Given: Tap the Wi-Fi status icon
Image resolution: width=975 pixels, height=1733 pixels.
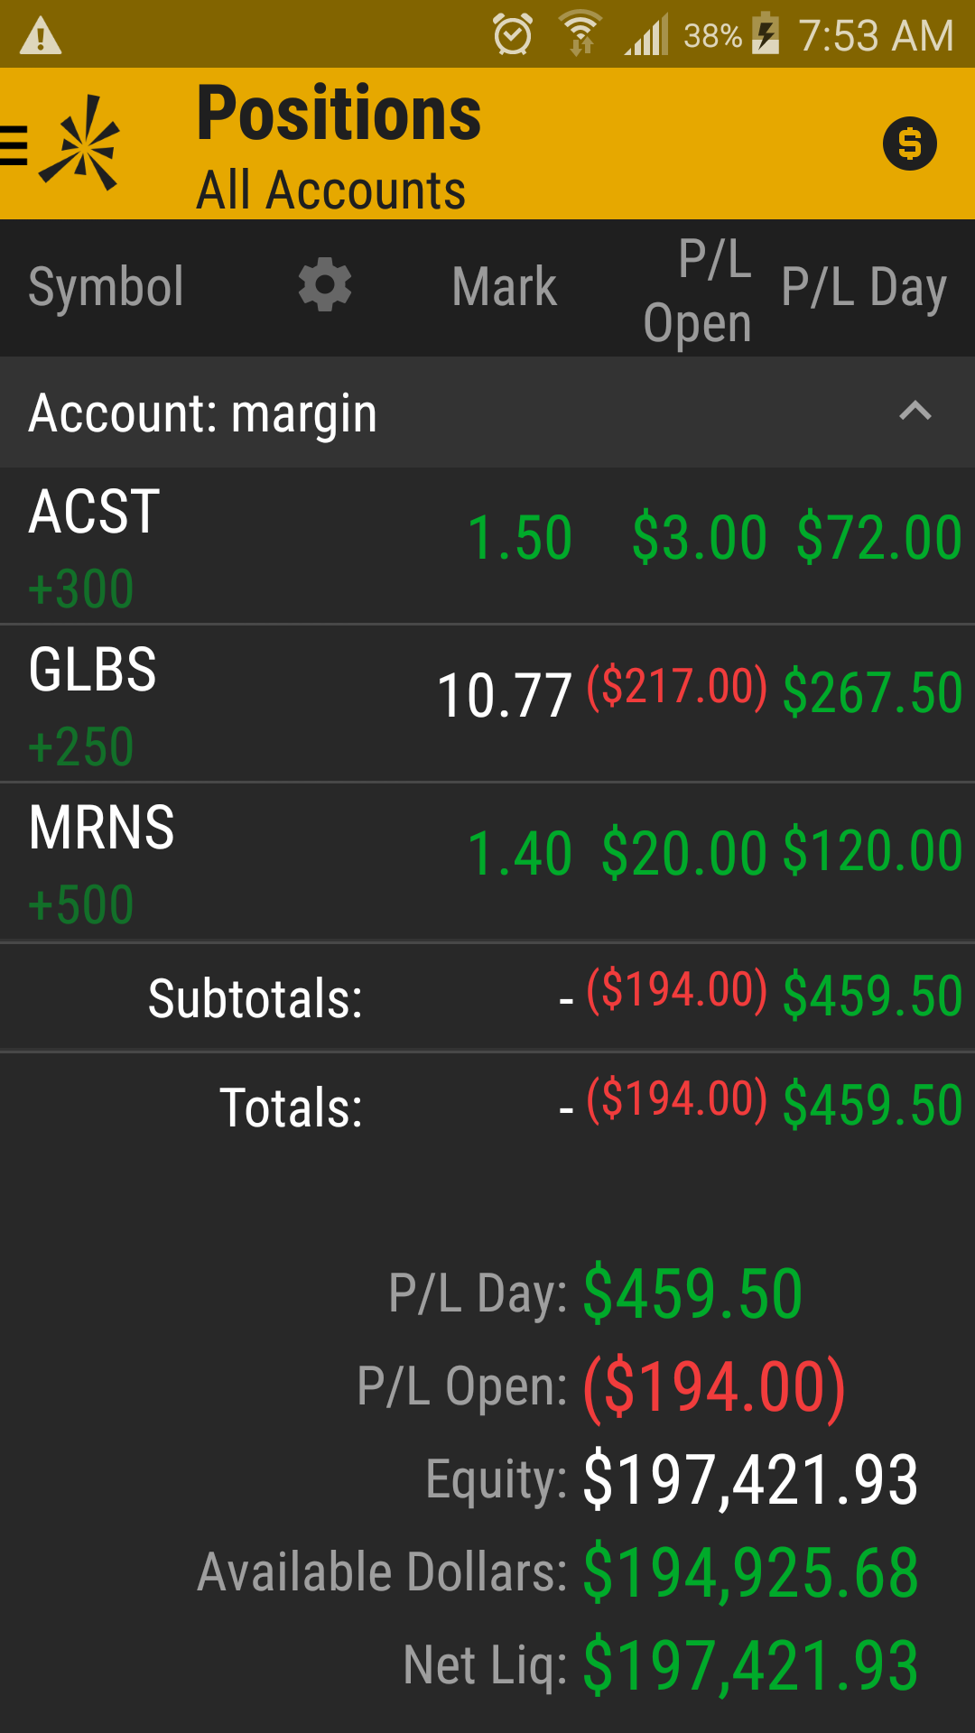Looking at the screenshot, I should coord(580,35).
